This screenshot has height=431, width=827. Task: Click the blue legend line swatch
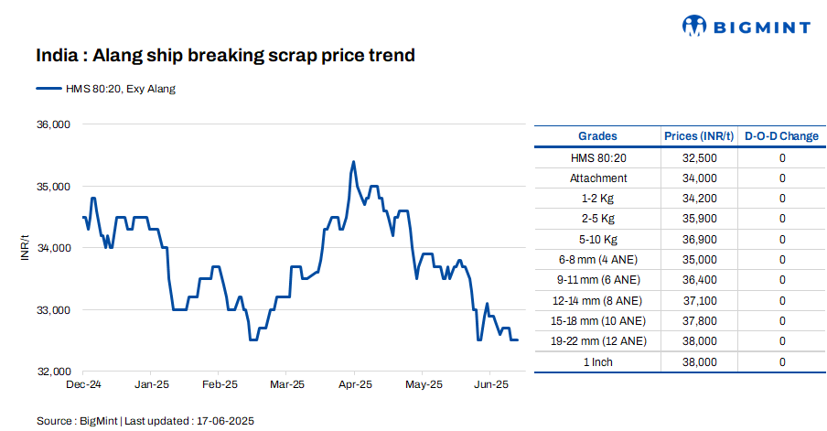coord(48,89)
